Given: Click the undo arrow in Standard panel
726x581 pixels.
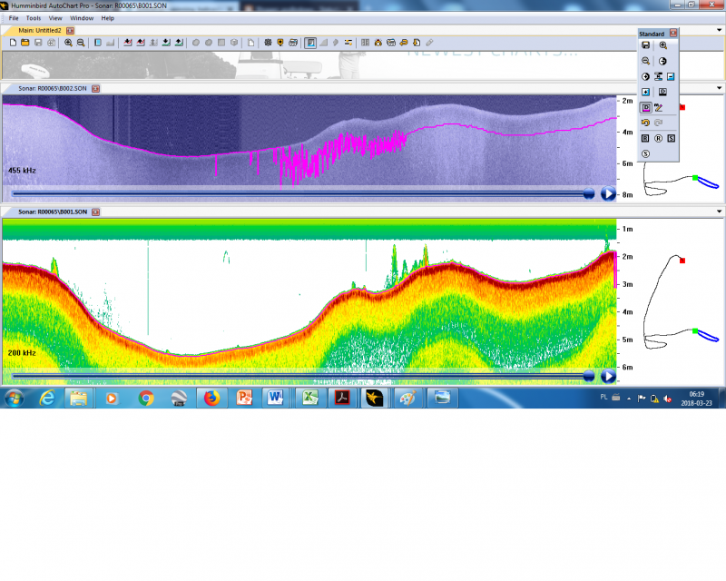Looking at the screenshot, I should pos(645,123).
